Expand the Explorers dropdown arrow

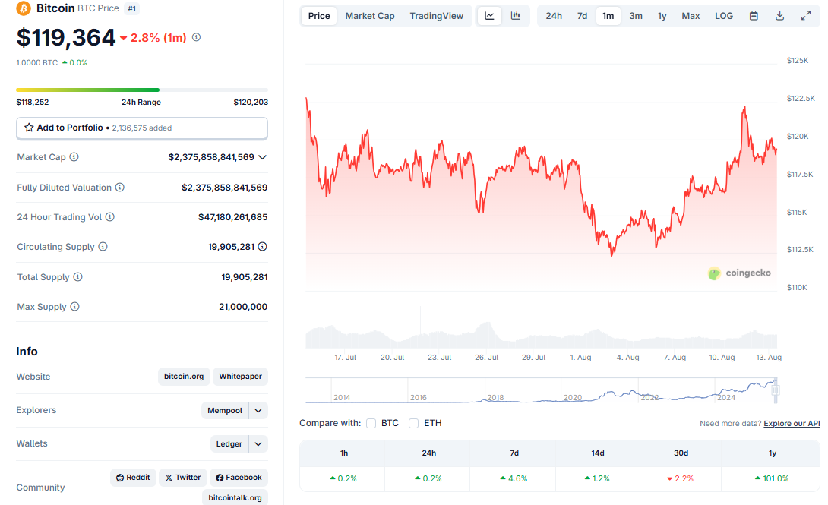pyautogui.click(x=258, y=411)
